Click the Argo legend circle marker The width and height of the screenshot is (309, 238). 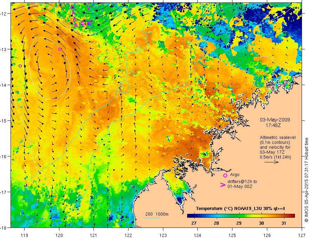(x=225, y=175)
